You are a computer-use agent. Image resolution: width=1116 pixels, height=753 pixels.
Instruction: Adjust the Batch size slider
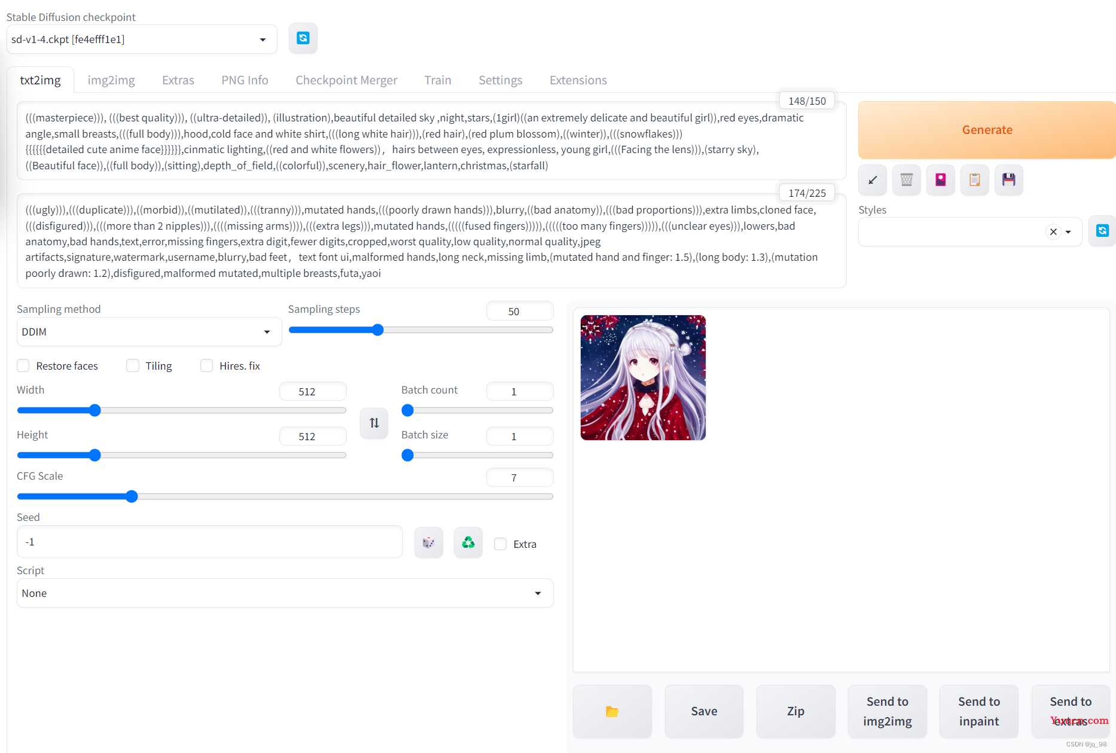[x=477, y=455]
